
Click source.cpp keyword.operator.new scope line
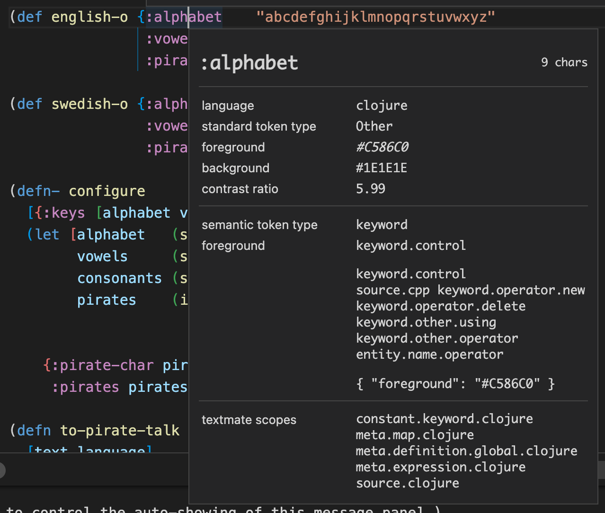coord(471,290)
